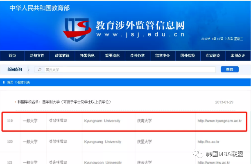Open the 案例点评 menu item
Viewport: 251px width, 164px height.
pos(238,56)
